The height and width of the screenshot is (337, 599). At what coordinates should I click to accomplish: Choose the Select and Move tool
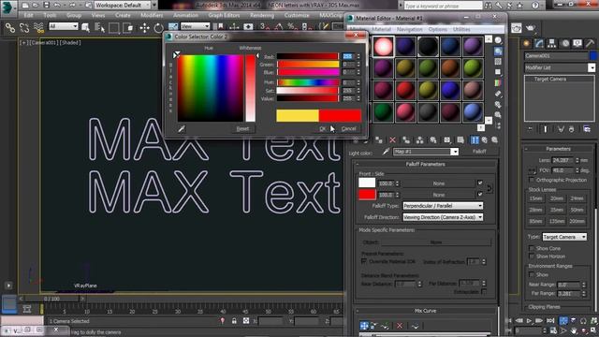click(x=144, y=27)
